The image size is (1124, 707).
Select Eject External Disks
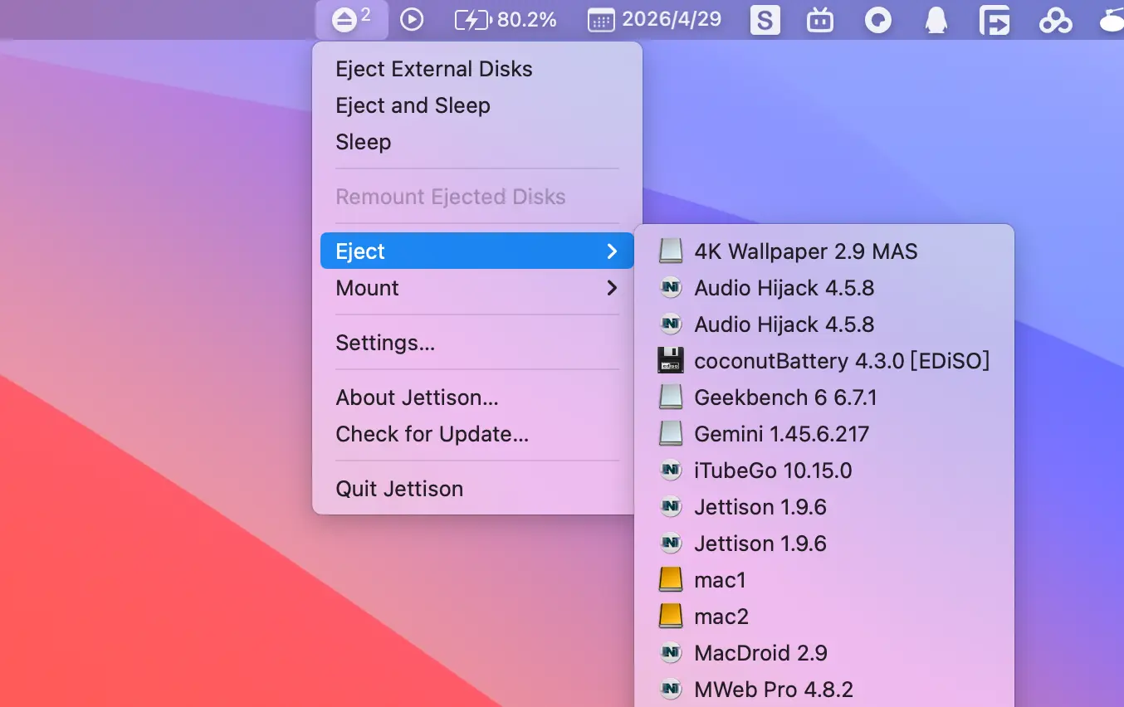point(477,69)
